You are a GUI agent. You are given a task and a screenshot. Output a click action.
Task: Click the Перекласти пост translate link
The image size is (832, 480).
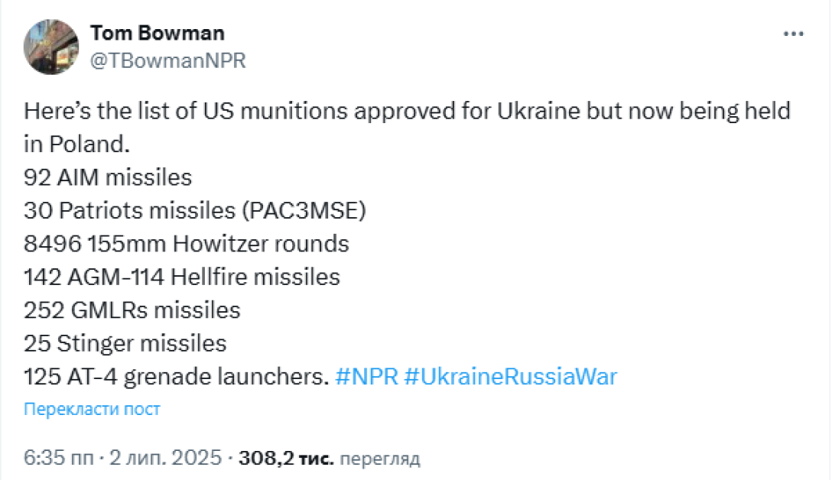pos(92,409)
